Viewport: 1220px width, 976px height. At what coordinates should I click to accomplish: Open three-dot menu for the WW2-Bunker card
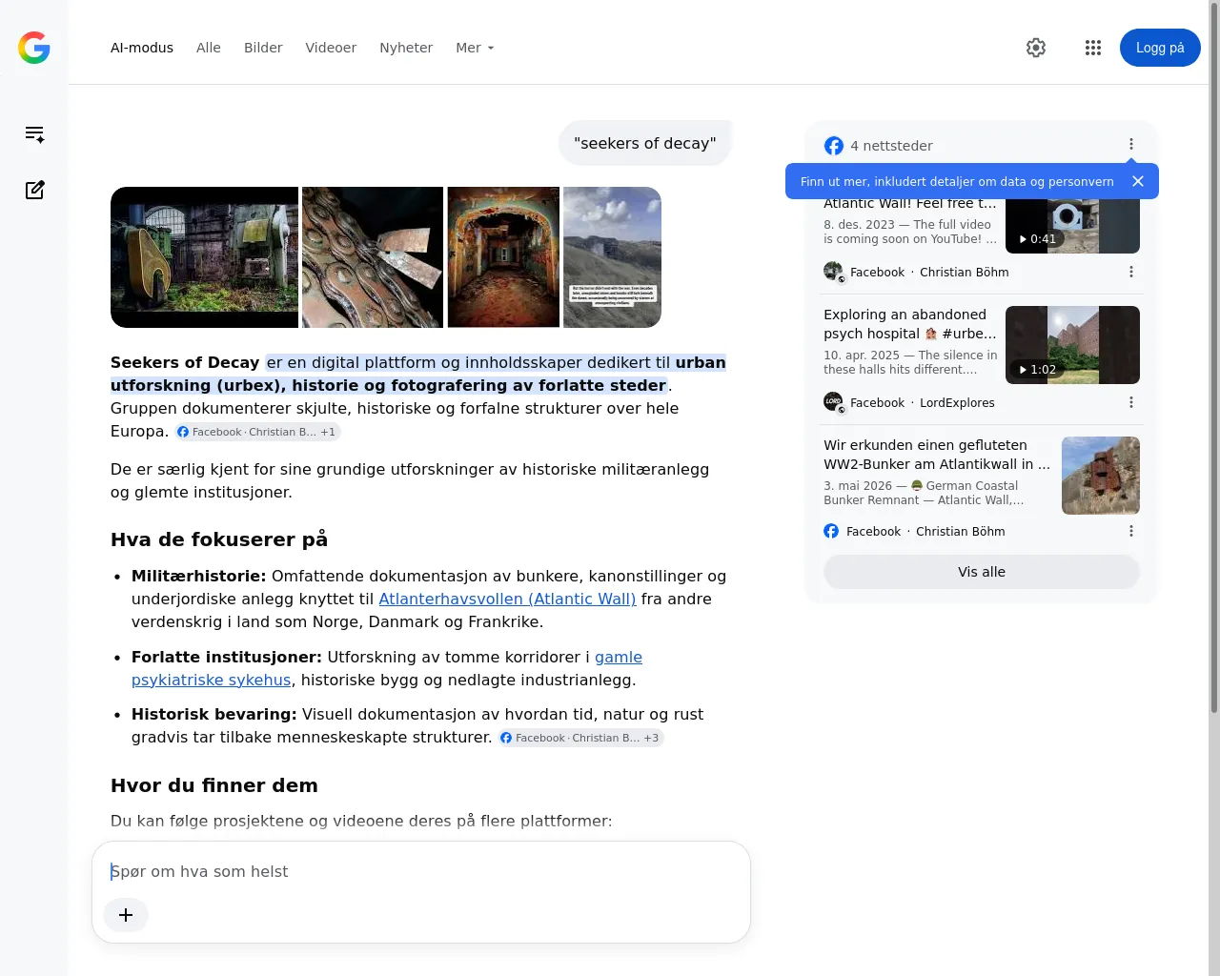1131,531
